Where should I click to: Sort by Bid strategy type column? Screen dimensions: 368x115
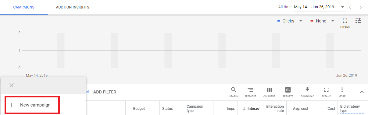tap(350, 108)
